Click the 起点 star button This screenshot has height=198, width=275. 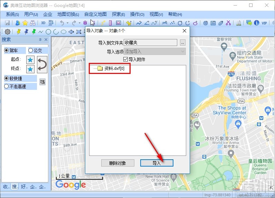tap(30, 60)
